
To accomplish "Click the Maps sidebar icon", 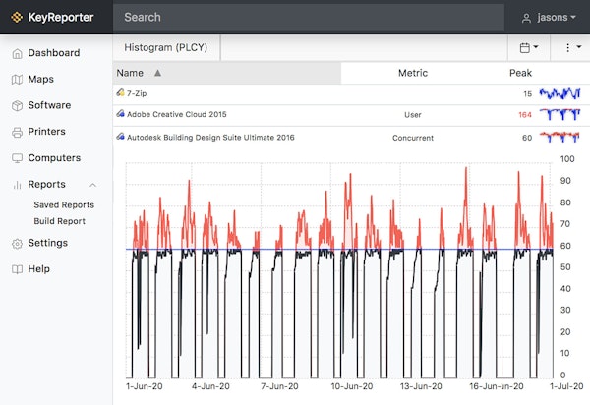I will [x=17, y=80].
